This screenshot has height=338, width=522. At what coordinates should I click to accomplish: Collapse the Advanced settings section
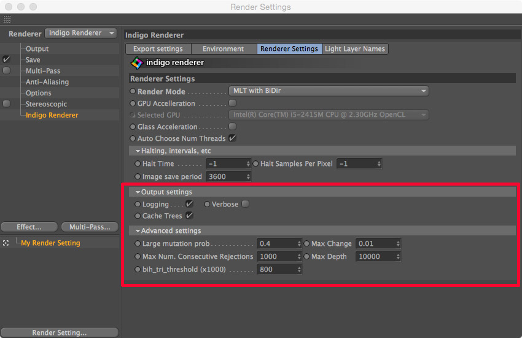click(x=138, y=231)
